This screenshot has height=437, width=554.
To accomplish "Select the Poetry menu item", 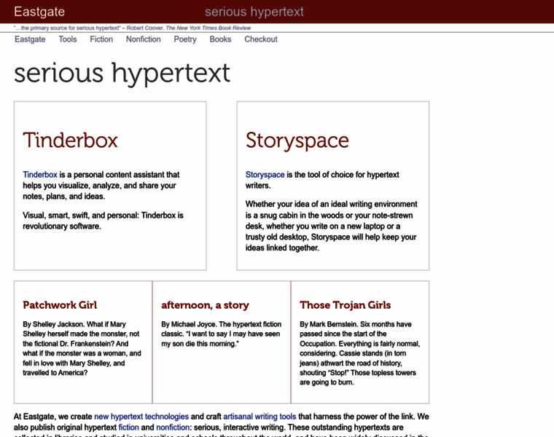I will coord(185,39).
